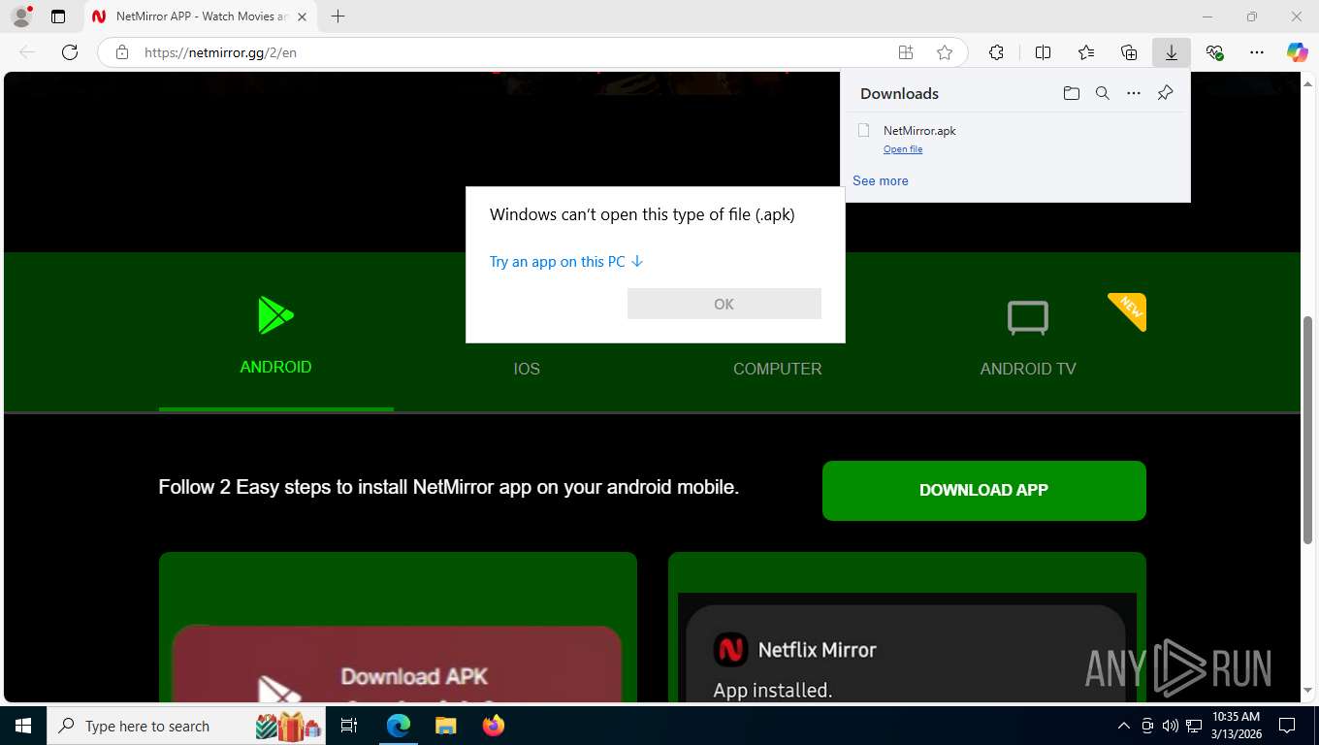Pin the Downloads panel
This screenshot has width=1319, height=745.
click(1166, 93)
